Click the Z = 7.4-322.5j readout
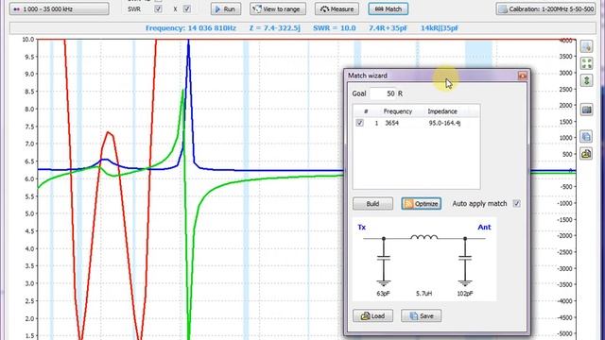 275,28
